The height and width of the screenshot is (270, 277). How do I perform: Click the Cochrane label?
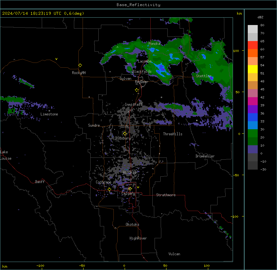pyautogui.click(x=103, y=182)
